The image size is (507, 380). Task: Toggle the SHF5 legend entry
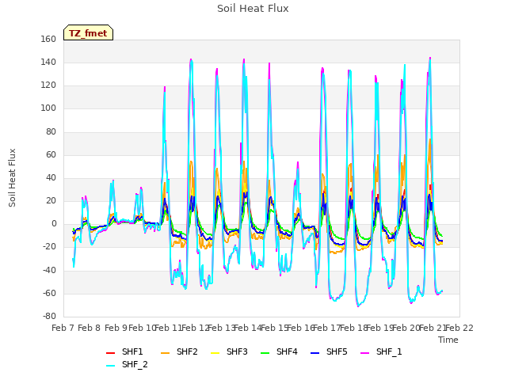(329, 351)
